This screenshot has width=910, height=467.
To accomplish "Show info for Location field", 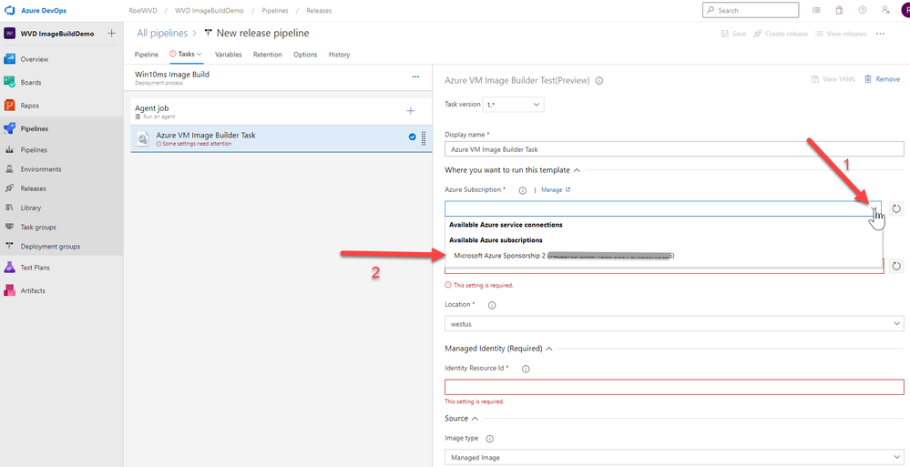I will pyautogui.click(x=492, y=305).
